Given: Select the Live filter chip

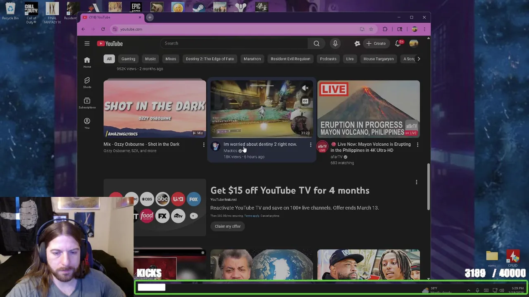Looking at the screenshot, I should click(x=350, y=59).
